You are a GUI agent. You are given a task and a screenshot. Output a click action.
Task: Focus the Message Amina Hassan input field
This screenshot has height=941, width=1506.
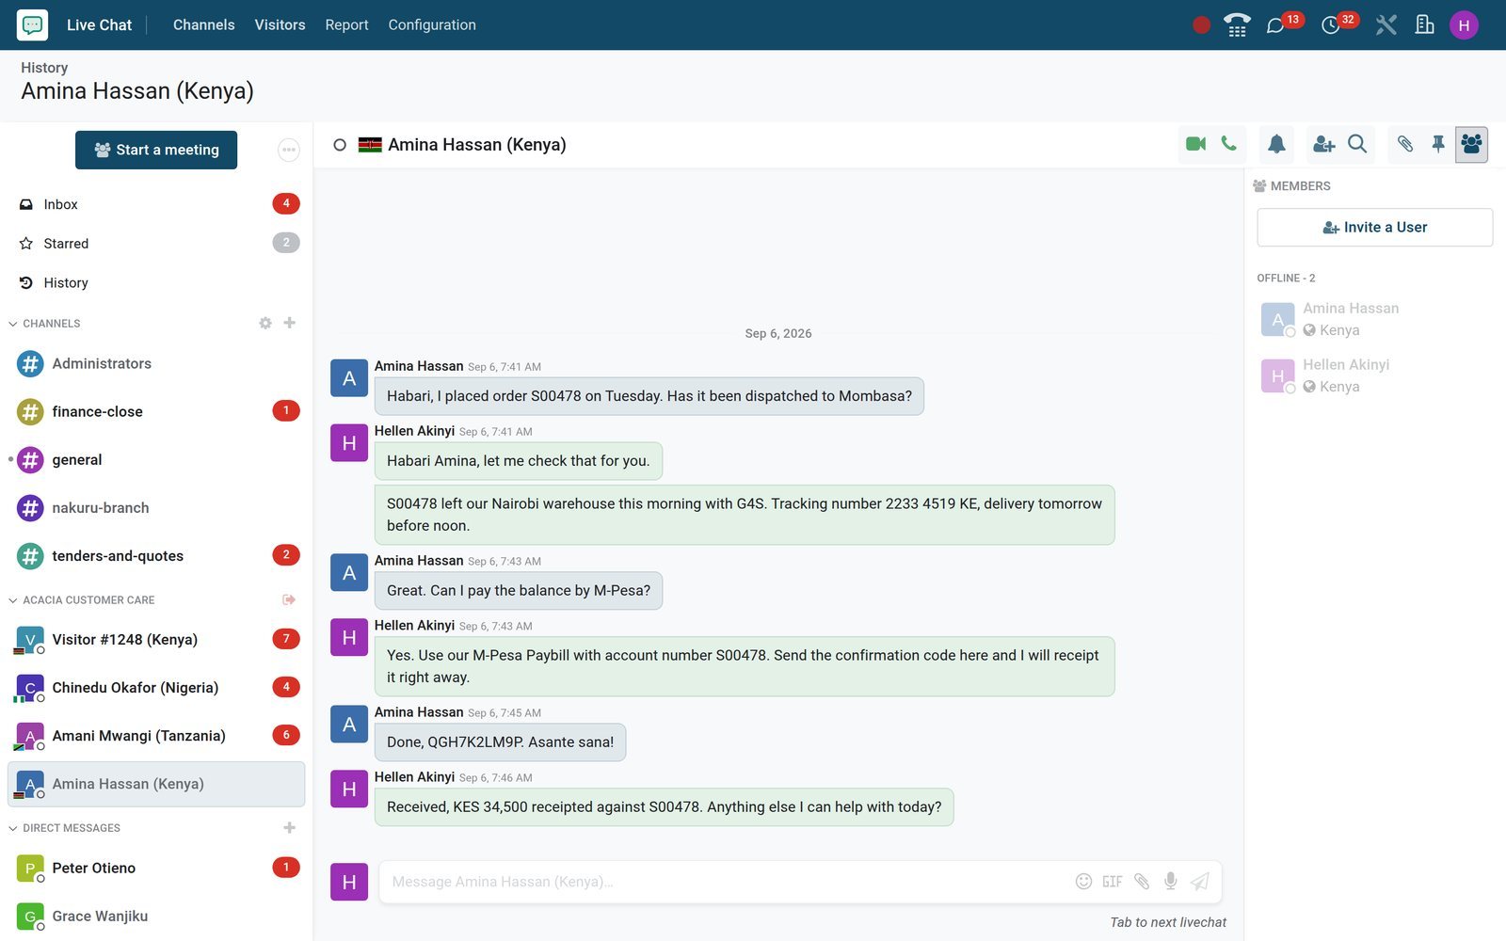click(x=725, y=882)
